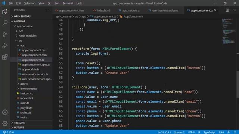
Task: Expand the environments folder
Action: click(31, 89)
